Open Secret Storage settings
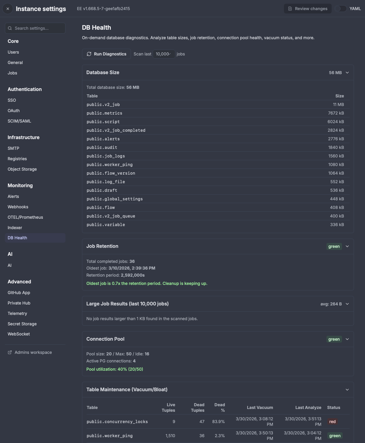 tap(22, 324)
